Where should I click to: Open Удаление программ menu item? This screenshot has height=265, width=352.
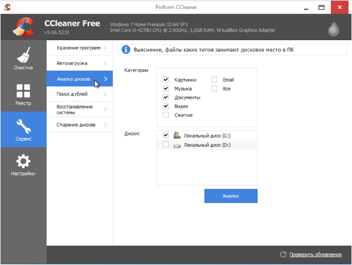click(x=80, y=48)
